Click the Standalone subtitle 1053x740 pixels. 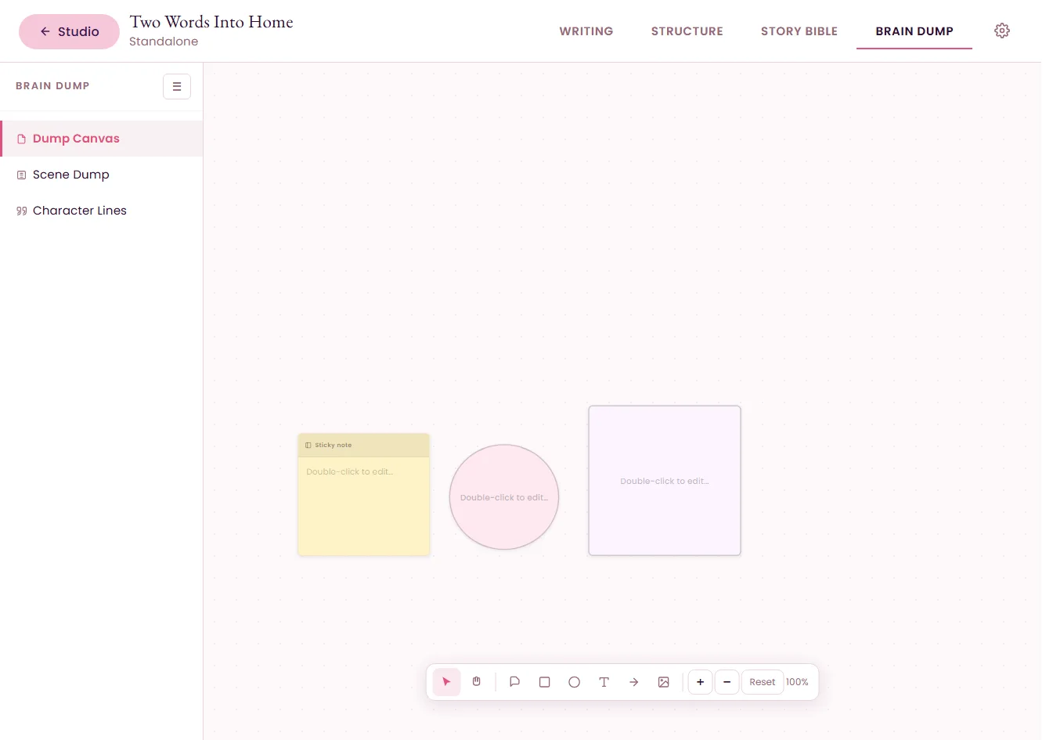[164, 42]
